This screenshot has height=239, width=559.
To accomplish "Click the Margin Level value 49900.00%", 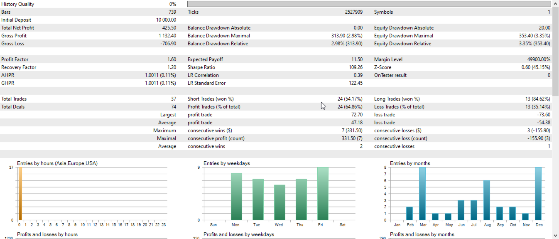I will click(x=539, y=59).
